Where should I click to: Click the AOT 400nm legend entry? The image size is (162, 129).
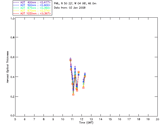pos(32,2)
